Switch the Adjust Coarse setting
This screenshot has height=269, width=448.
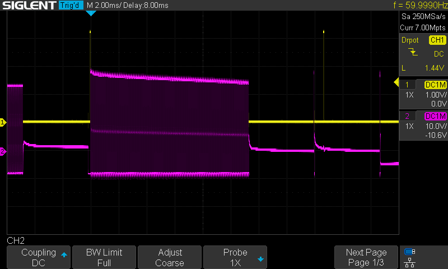tap(170, 257)
